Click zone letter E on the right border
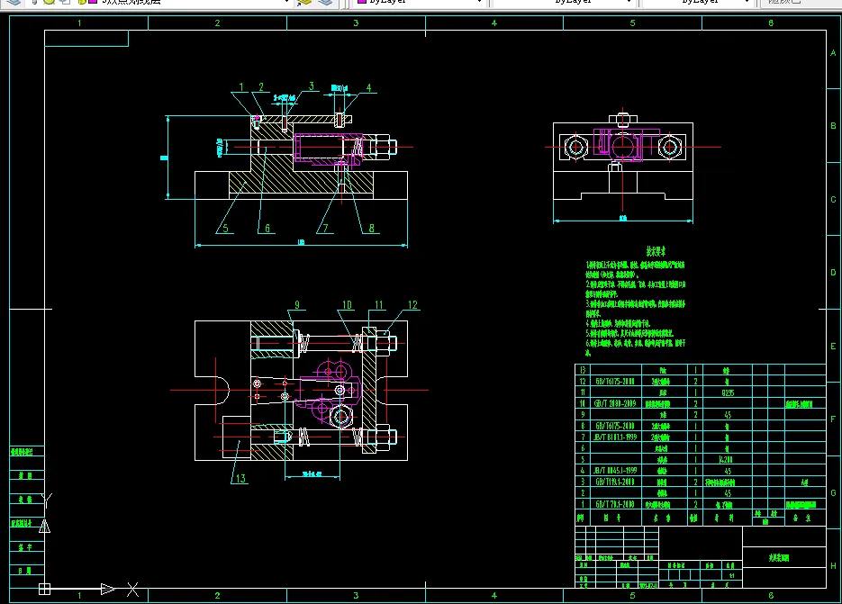 833,346
